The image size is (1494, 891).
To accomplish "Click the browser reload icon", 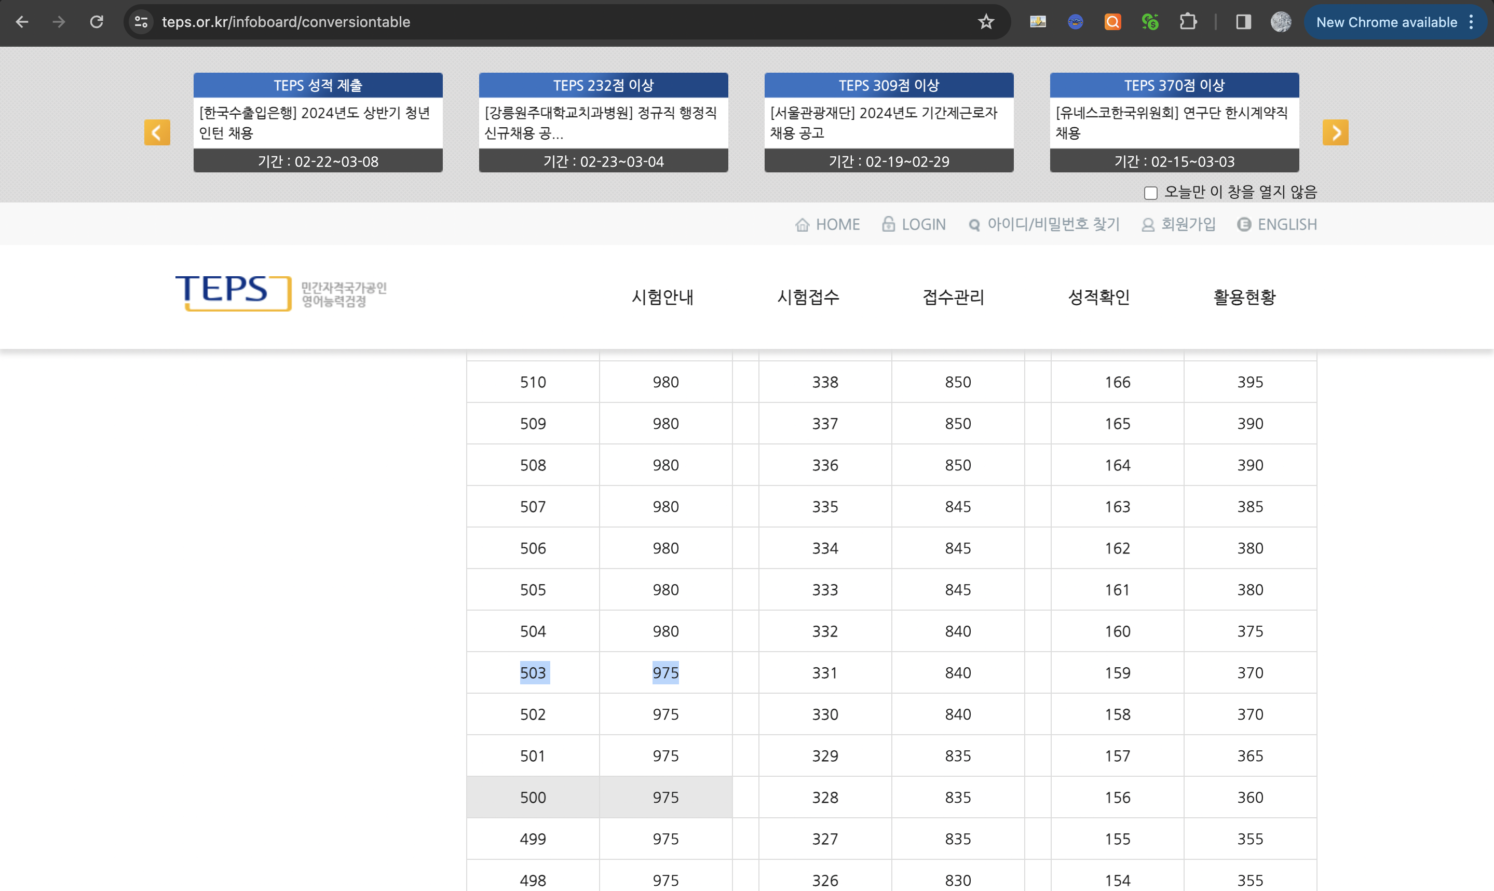I will 97,22.
